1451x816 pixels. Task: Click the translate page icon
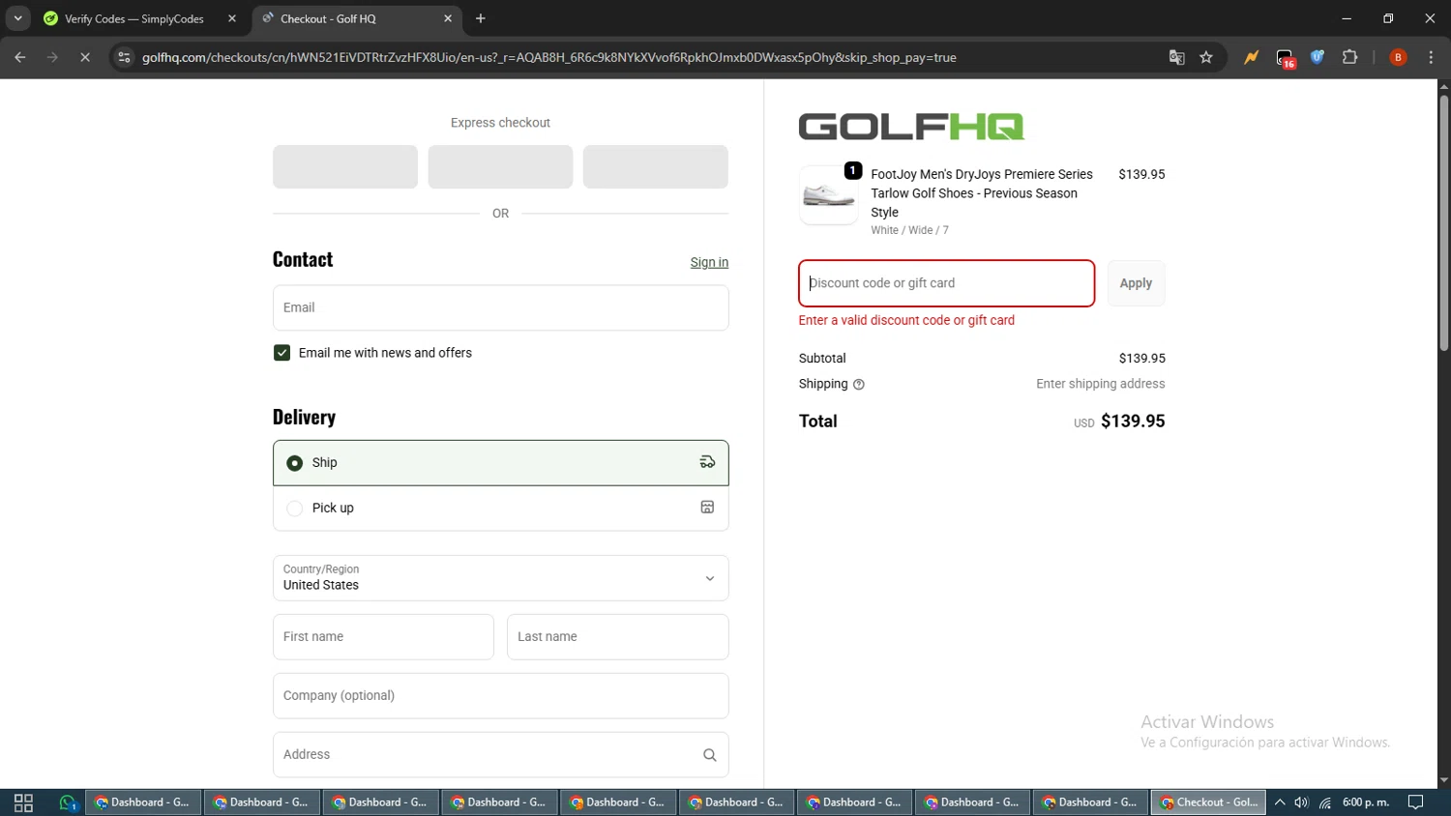pos(1176,58)
